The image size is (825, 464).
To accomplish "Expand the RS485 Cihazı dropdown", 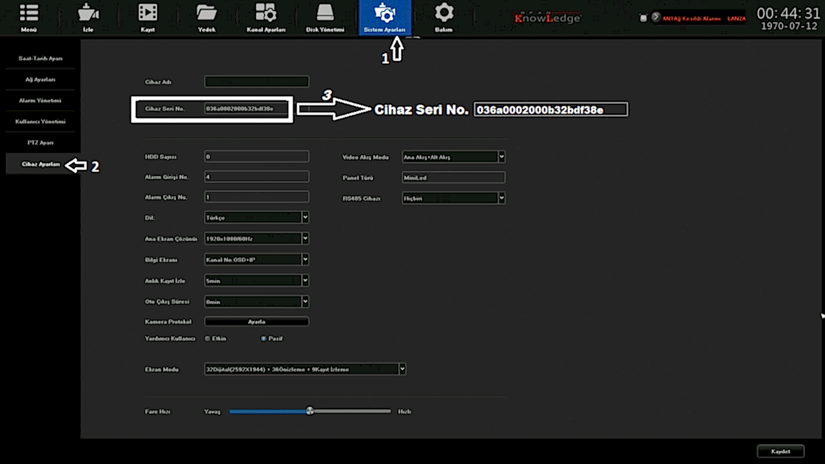I will click(x=501, y=198).
